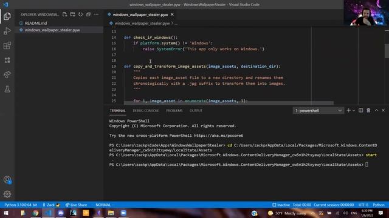The width and height of the screenshot is (389, 218).
Task: Click the New File icon in Explorer
Action: 65,15
